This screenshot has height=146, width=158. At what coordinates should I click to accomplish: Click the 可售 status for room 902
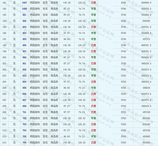click(x=93, y=21)
